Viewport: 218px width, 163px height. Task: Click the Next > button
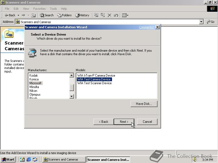click(x=124, y=122)
